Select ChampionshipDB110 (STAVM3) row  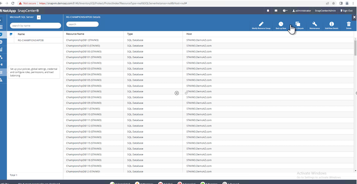[x=208, y=114]
